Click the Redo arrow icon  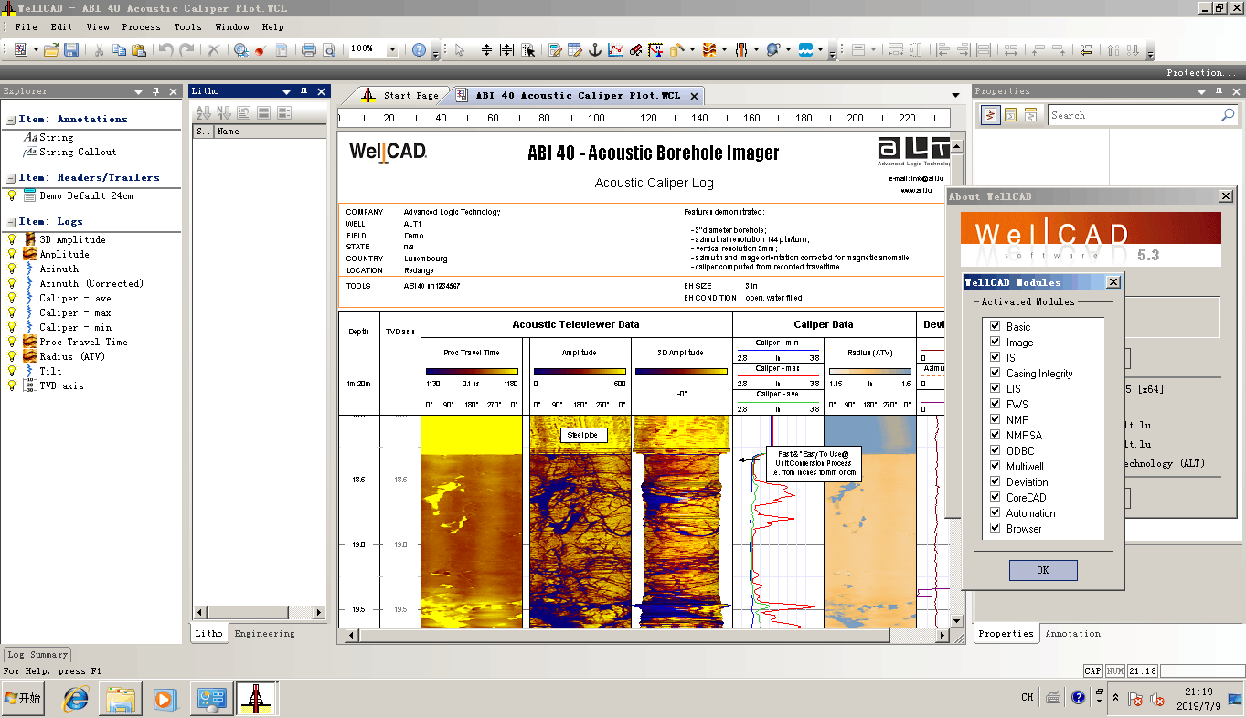pos(186,49)
